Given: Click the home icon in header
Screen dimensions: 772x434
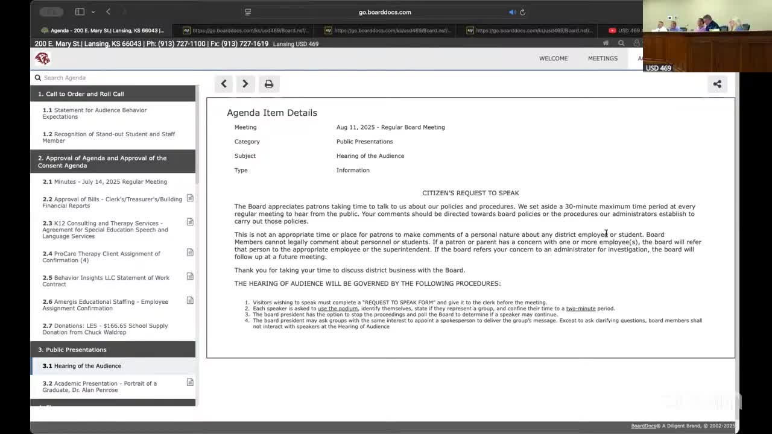Looking at the screenshot, I should point(606,43).
